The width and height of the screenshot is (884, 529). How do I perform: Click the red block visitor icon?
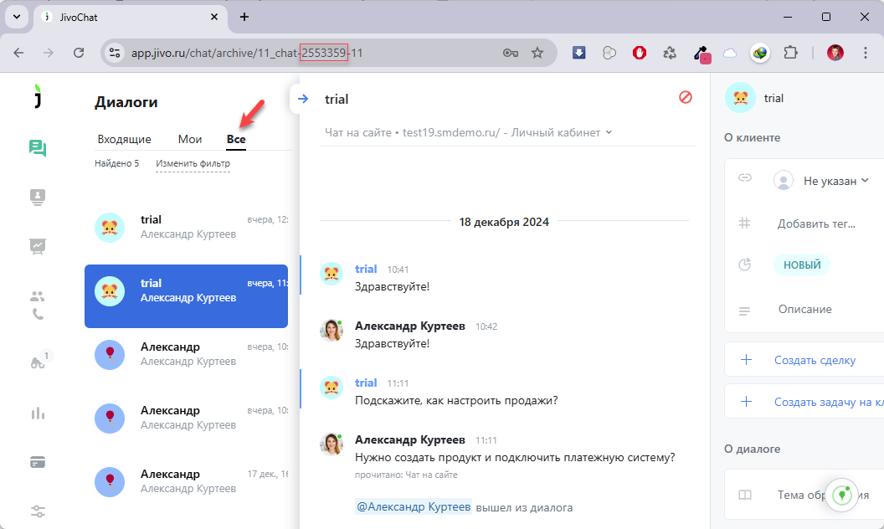tap(685, 98)
